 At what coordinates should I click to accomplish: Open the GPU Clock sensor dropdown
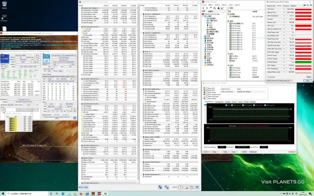[284, 9]
